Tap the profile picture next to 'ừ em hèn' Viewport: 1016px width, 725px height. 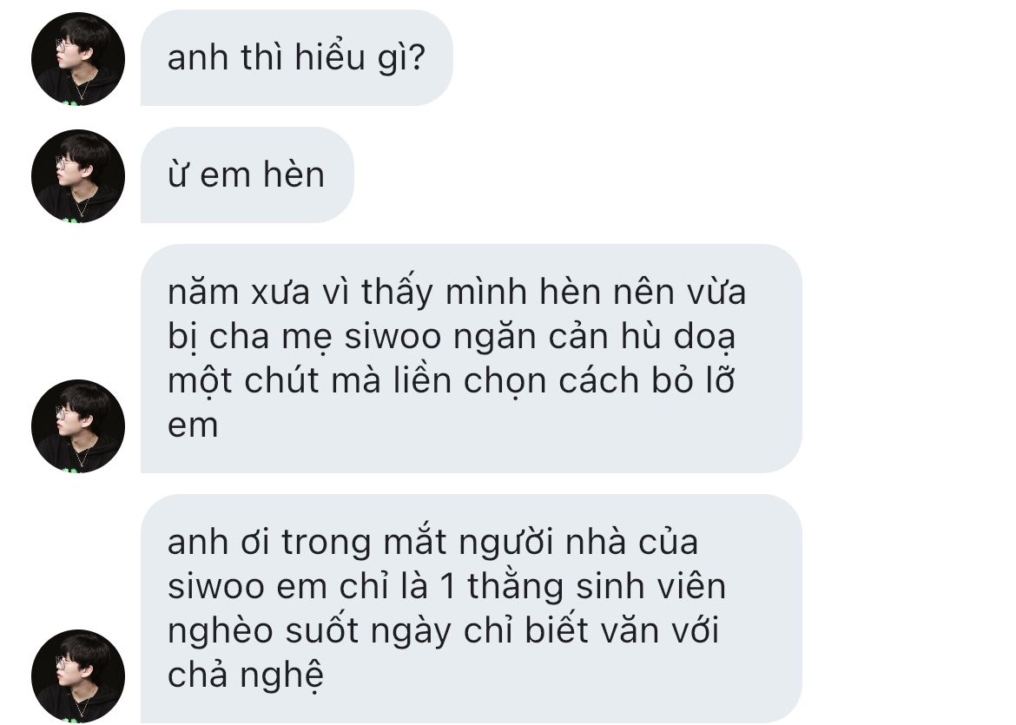[x=78, y=175]
